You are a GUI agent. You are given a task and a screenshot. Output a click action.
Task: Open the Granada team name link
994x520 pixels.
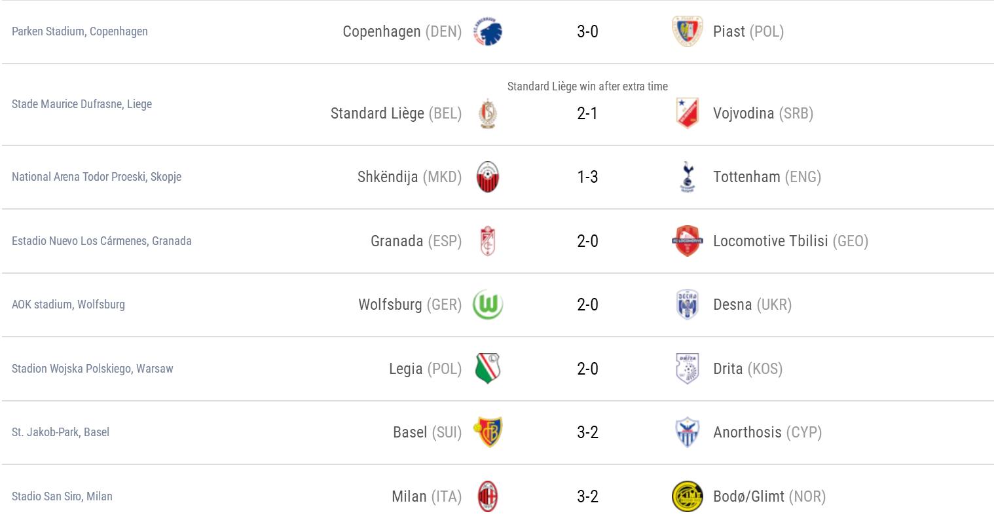[397, 241]
